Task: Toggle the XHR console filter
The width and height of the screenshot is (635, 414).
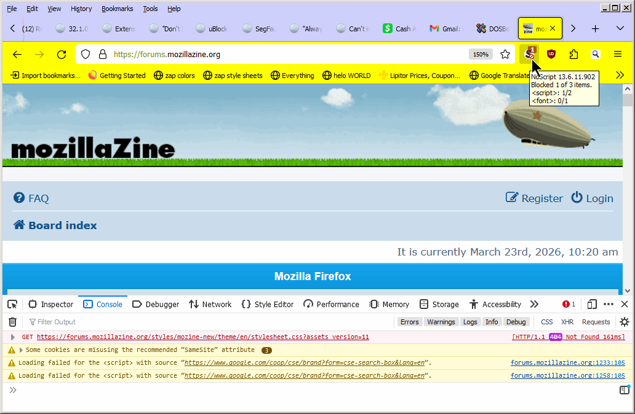Action: coord(567,322)
